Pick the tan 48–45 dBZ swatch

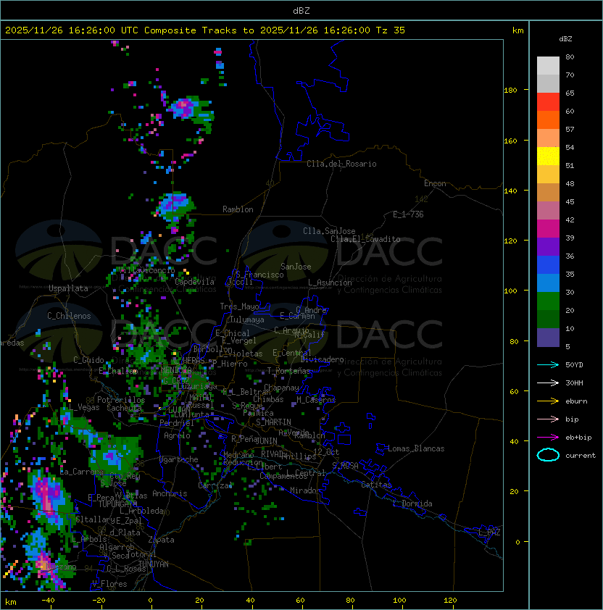[548, 192]
